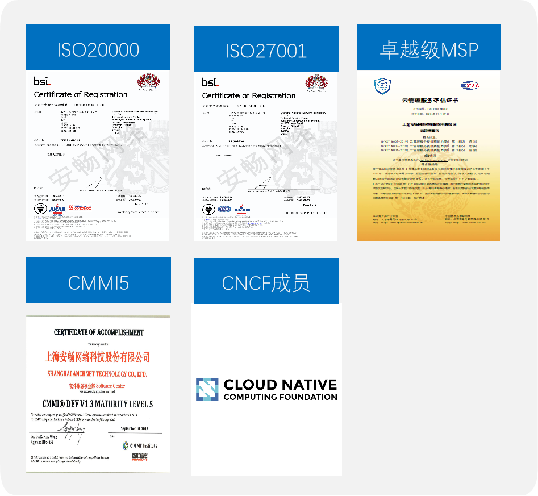Click the ANAB logo on ISO20000 certificate
Image resolution: width=538 pixels, height=496 pixels.
click(x=57, y=209)
